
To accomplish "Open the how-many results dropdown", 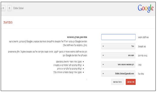I will 118,64.
